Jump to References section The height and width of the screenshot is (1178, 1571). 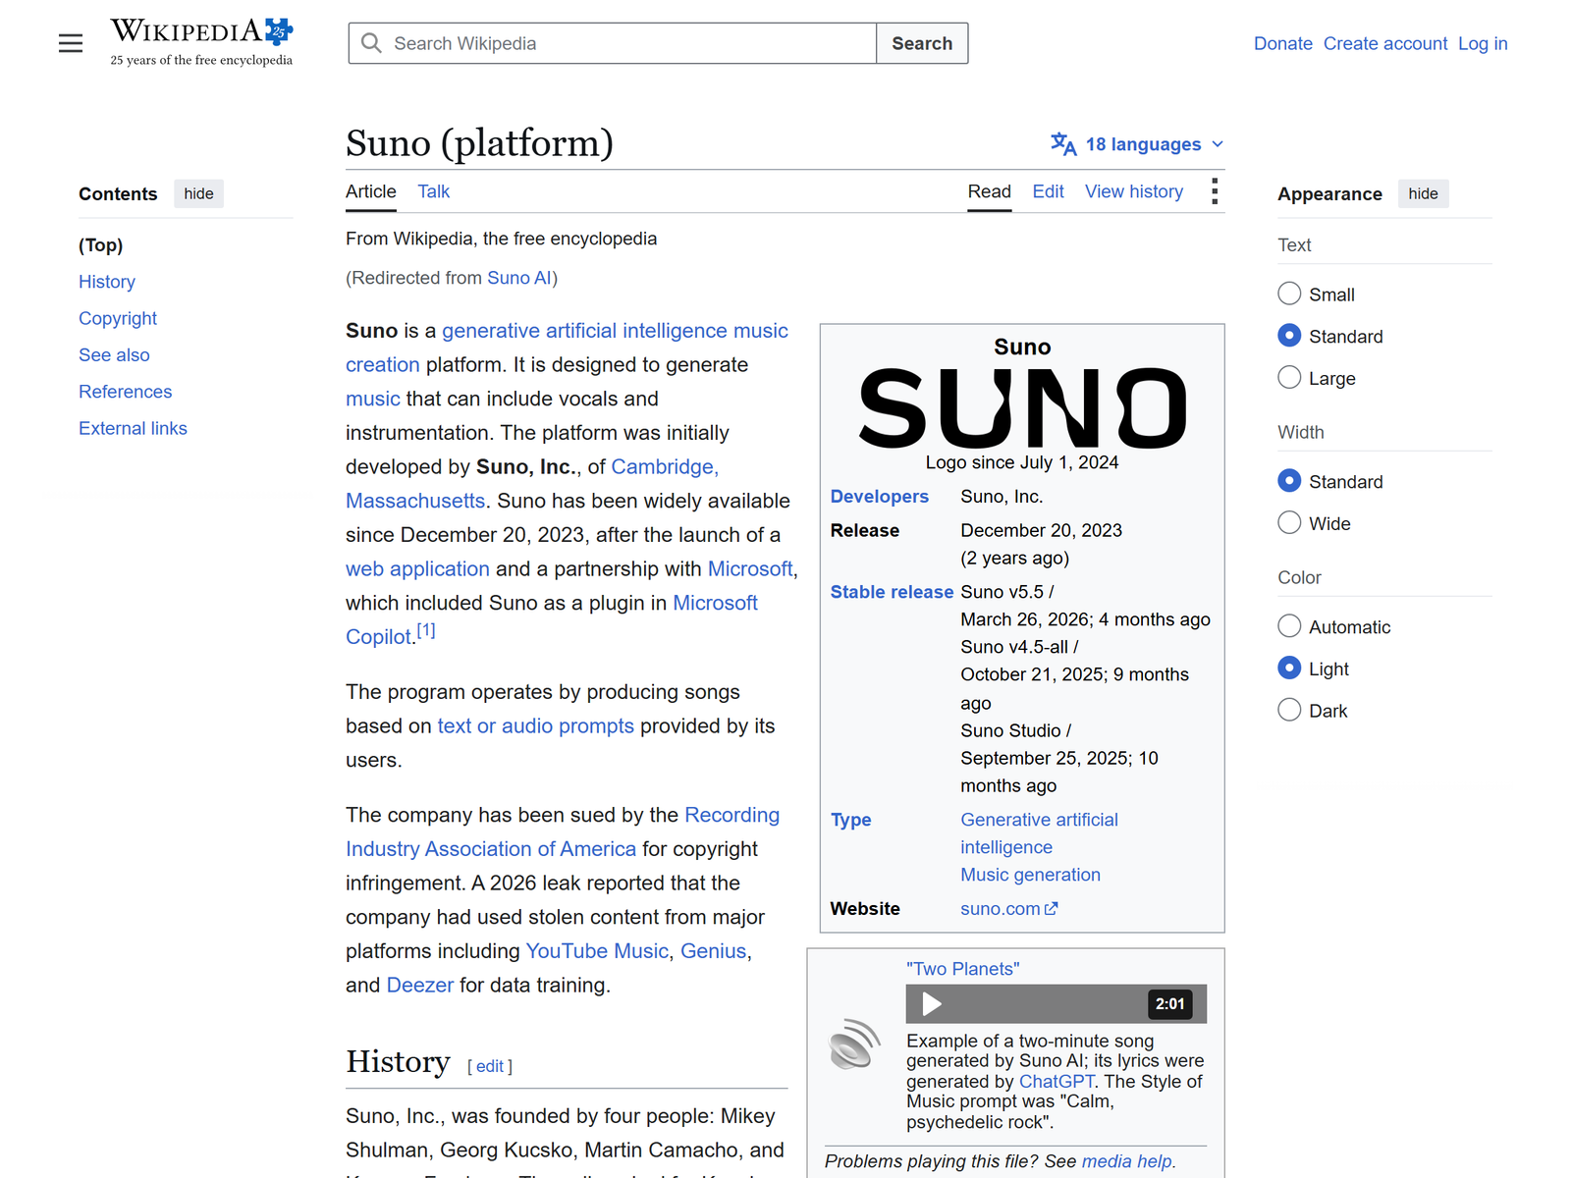click(x=126, y=392)
